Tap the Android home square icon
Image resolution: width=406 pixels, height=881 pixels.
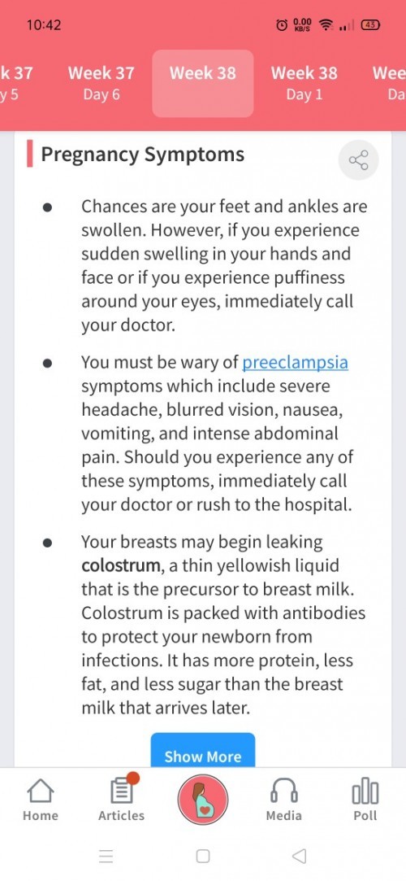203,856
